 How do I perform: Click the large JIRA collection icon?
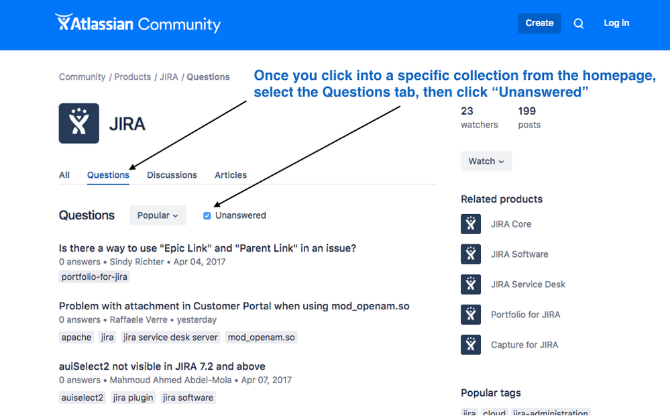coord(79,123)
